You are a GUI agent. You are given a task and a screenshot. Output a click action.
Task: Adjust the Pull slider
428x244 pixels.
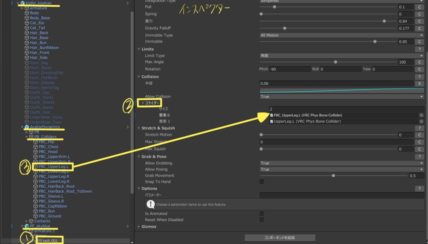coord(328,7)
